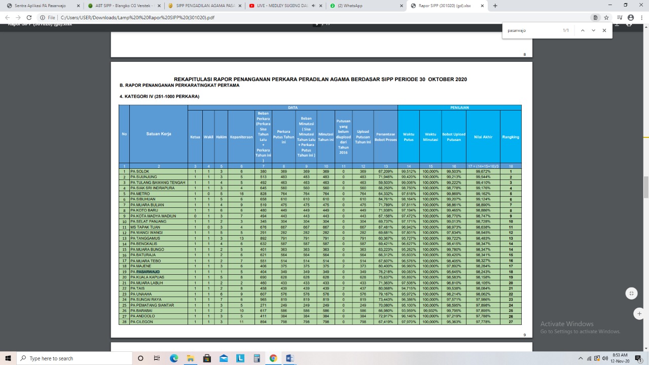Open the Chrome three-dot menu

coord(642,17)
